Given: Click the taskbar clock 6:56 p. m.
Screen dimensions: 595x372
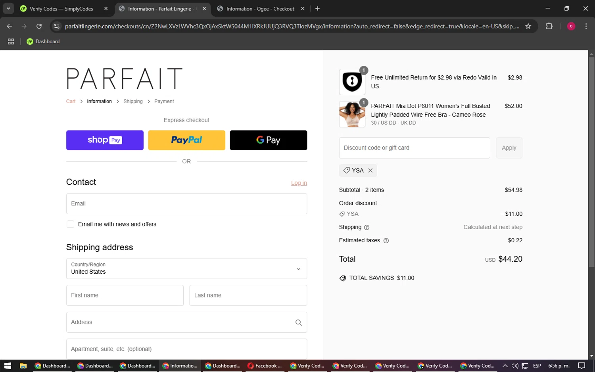Looking at the screenshot, I should (x=559, y=366).
